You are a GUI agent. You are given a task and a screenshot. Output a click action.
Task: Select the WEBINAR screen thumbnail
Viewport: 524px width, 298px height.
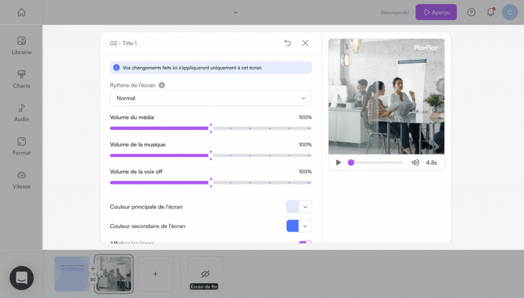coord(72,274)
